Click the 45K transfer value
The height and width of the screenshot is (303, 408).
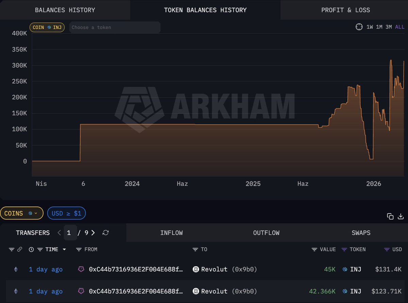[x=330, y=269]
